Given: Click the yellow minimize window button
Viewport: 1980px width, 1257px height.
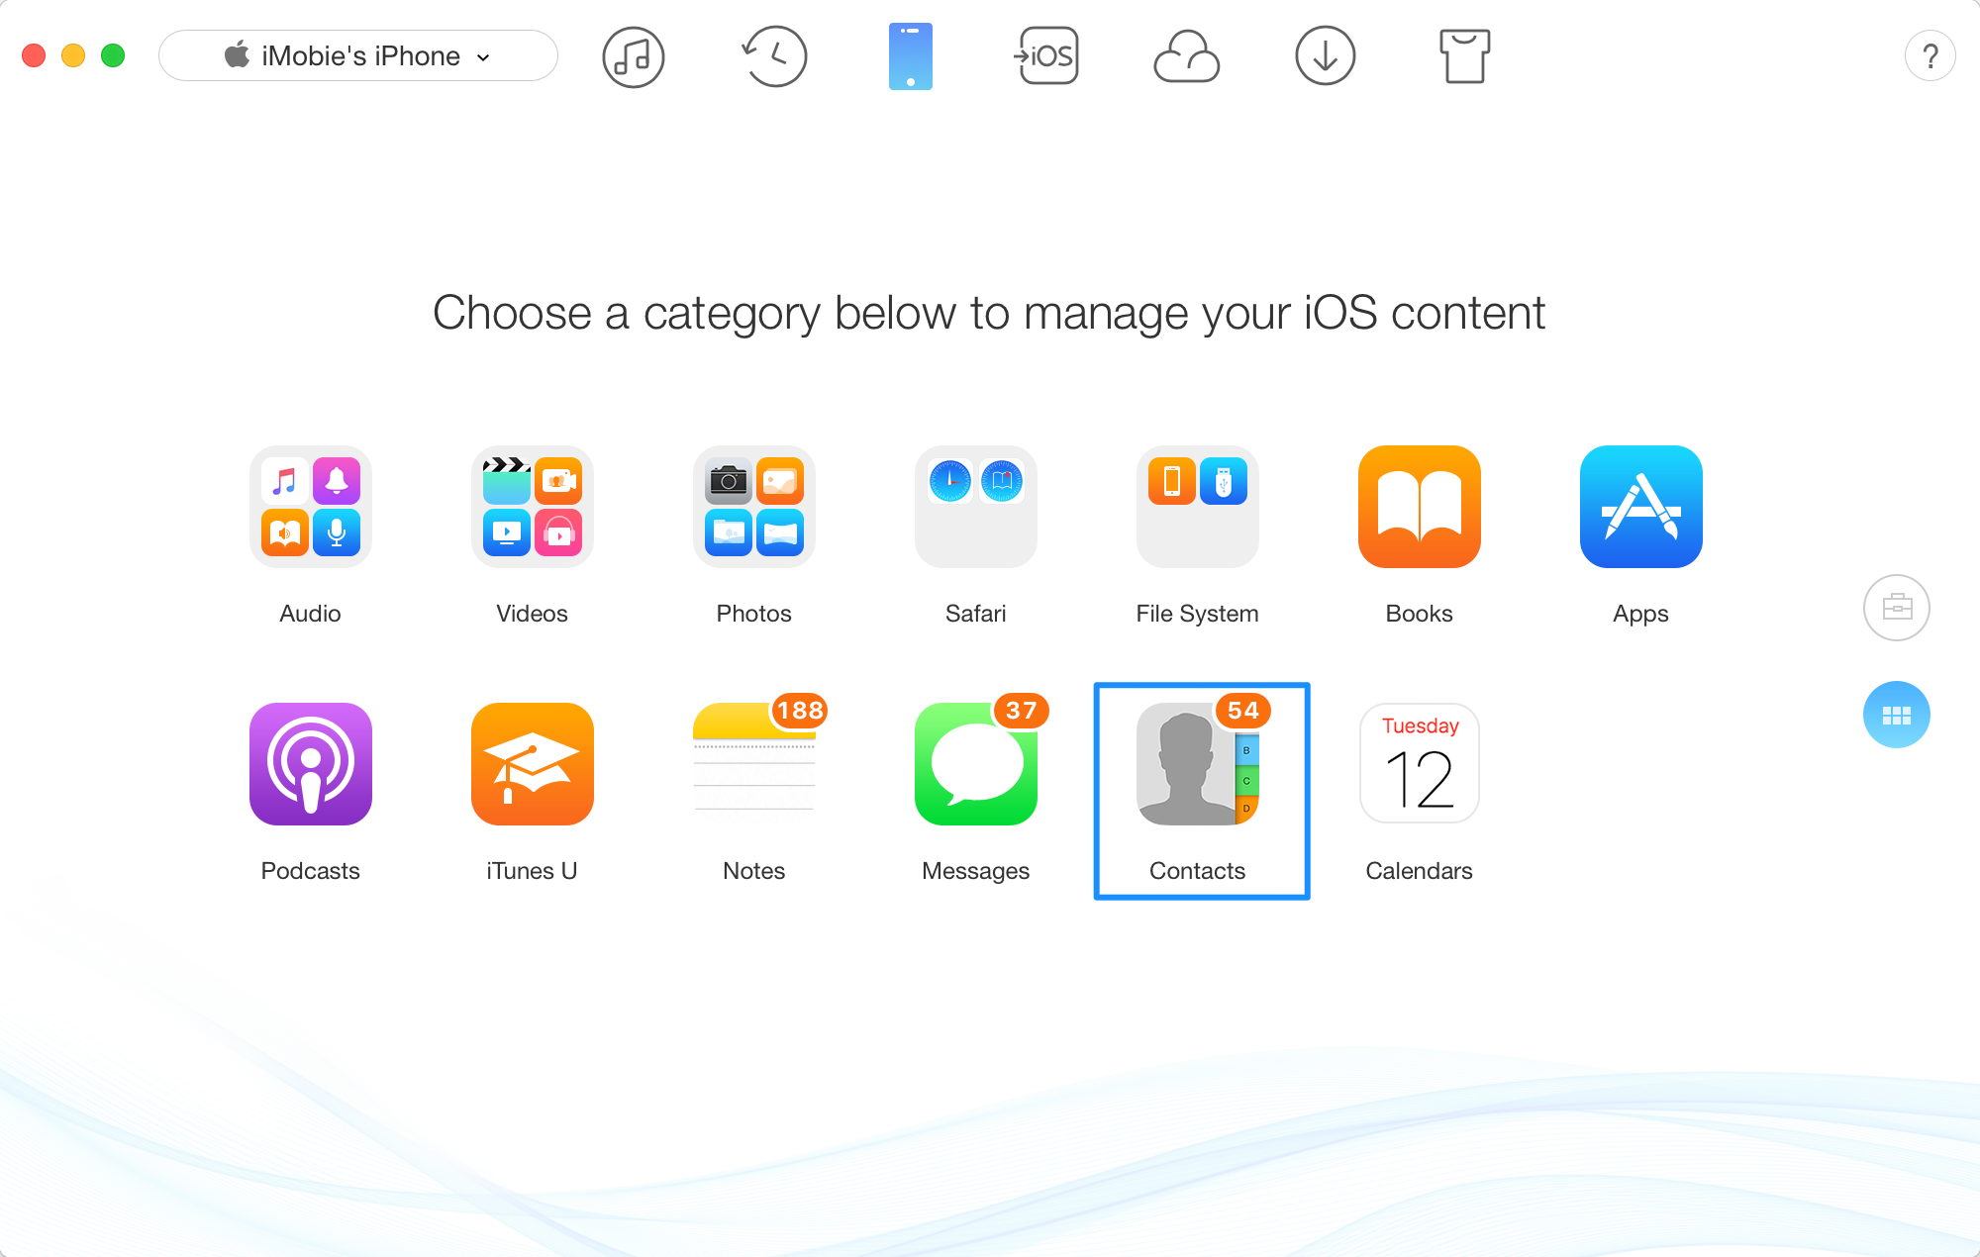Looking at the screenshot, I should coord(73,55).
